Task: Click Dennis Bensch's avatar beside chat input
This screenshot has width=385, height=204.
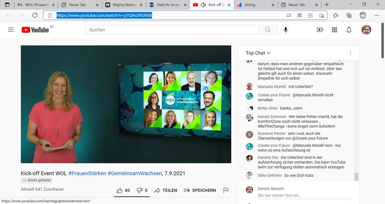Action: pyautogui.click(x=249, y=190)
